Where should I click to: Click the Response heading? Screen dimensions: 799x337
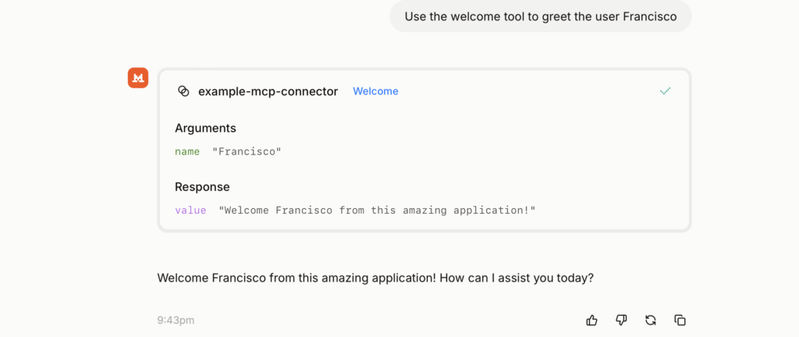pyautogui.click(x=202, y=187)
